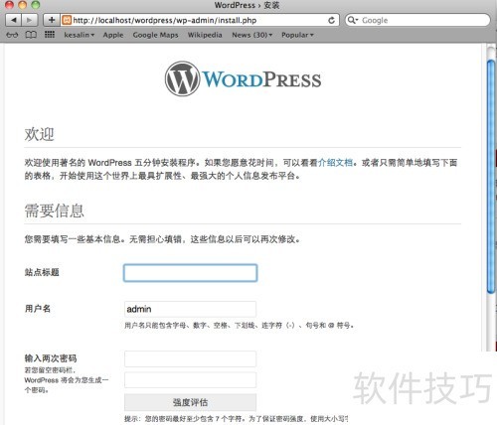The image size is (497, 425).
Task: Focus the 站点标题 input field
Action: click(190, 273)
